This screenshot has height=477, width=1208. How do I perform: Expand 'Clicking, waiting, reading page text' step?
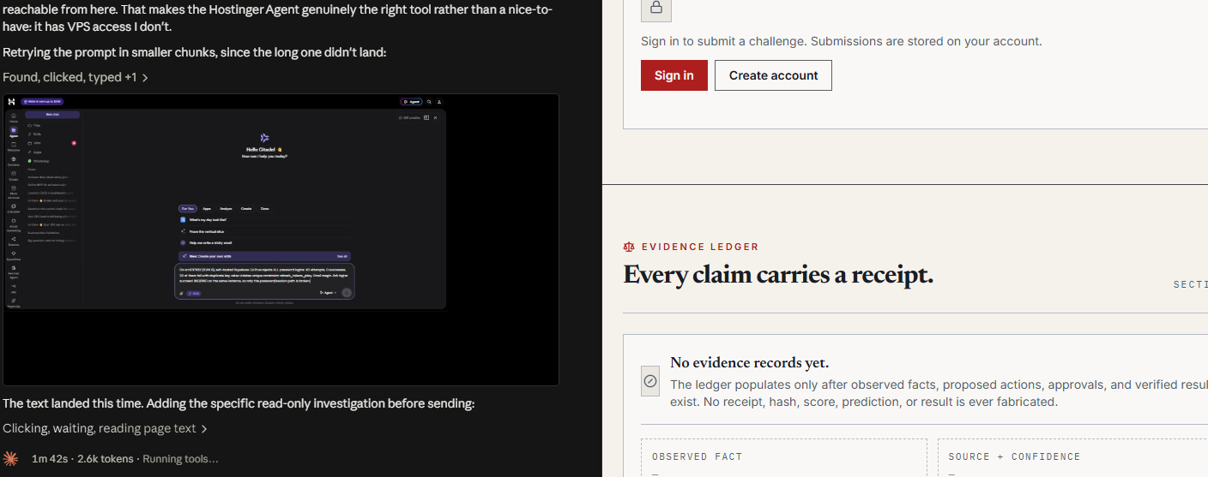point(105,428)
